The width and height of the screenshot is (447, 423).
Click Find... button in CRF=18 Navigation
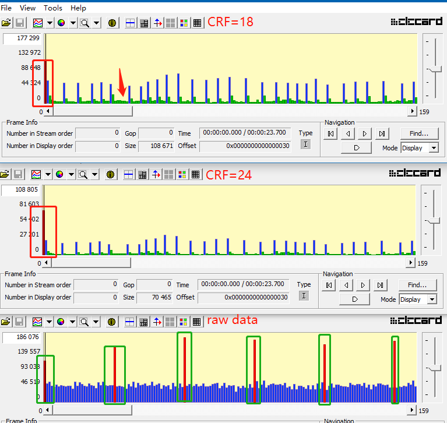[420, 133]
